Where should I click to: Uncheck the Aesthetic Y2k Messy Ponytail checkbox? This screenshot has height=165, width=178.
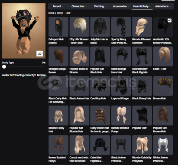click(x=169, y=20)
